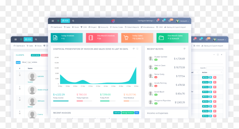The height and width of the screenshot is (129, 239).
Task: Delete the first row in the Action column
Action: click(215, 77)
